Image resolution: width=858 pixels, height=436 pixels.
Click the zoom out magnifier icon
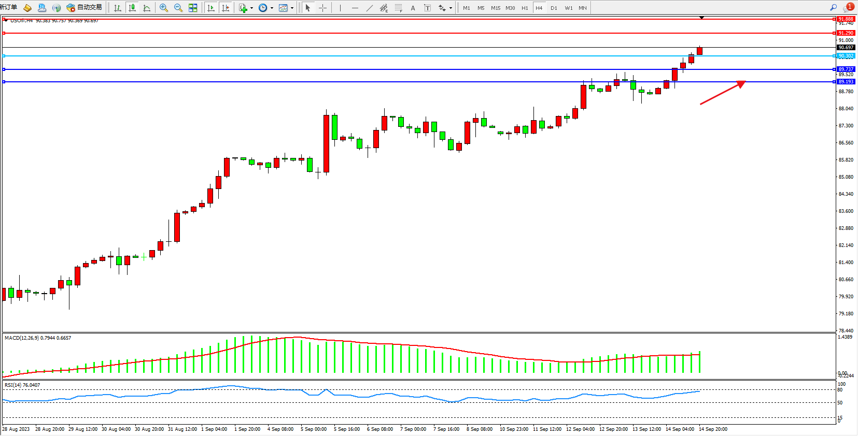178,8
